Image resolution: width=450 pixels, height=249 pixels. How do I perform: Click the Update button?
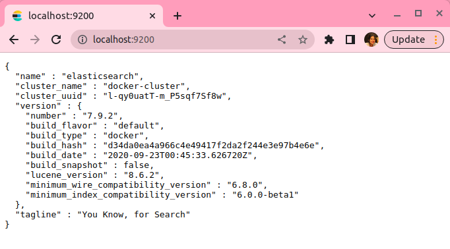408,40
